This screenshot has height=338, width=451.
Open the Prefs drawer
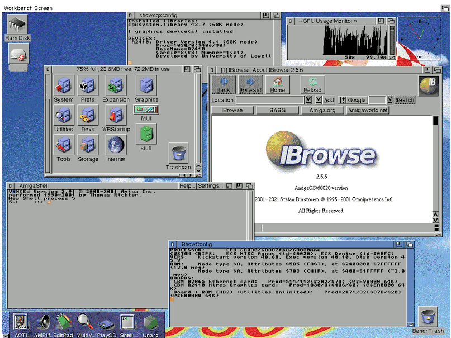tap(88, 87)
